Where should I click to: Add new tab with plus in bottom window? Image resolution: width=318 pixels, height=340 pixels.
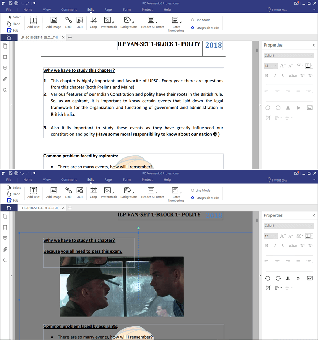(70, 208)
